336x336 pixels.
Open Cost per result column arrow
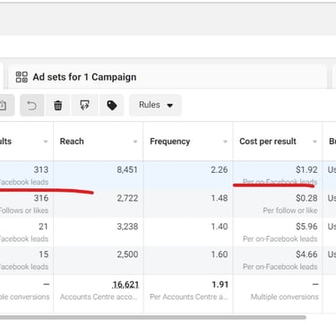click(314, 142)
